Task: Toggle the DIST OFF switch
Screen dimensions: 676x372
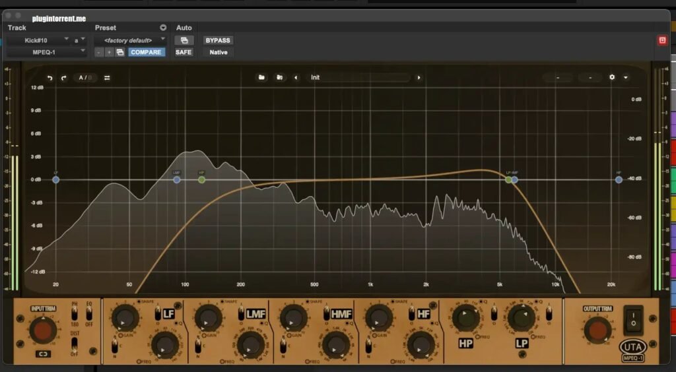Action: click(x=75, y=344)
